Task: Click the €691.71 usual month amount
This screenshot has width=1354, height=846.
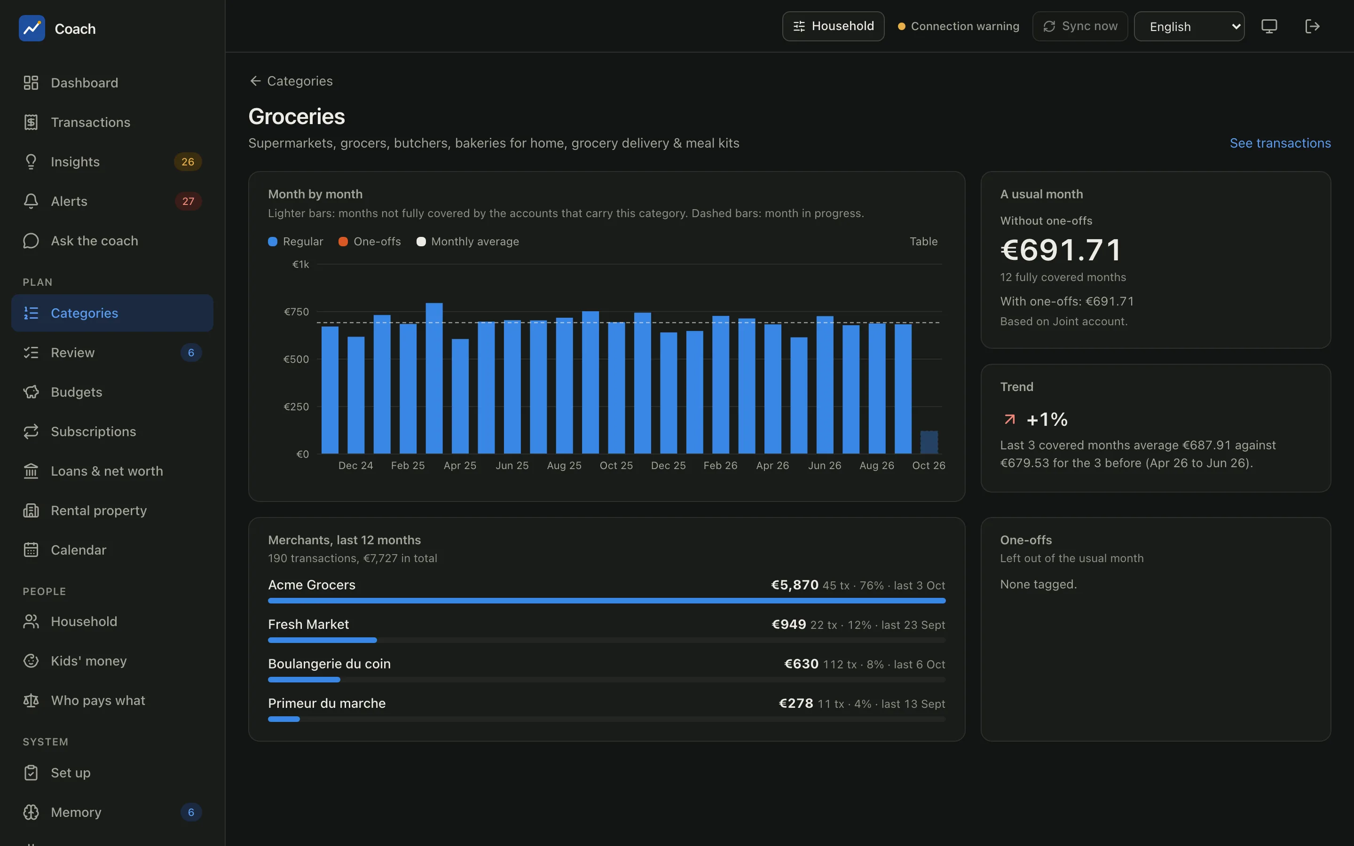Action: pos(1061,250)
